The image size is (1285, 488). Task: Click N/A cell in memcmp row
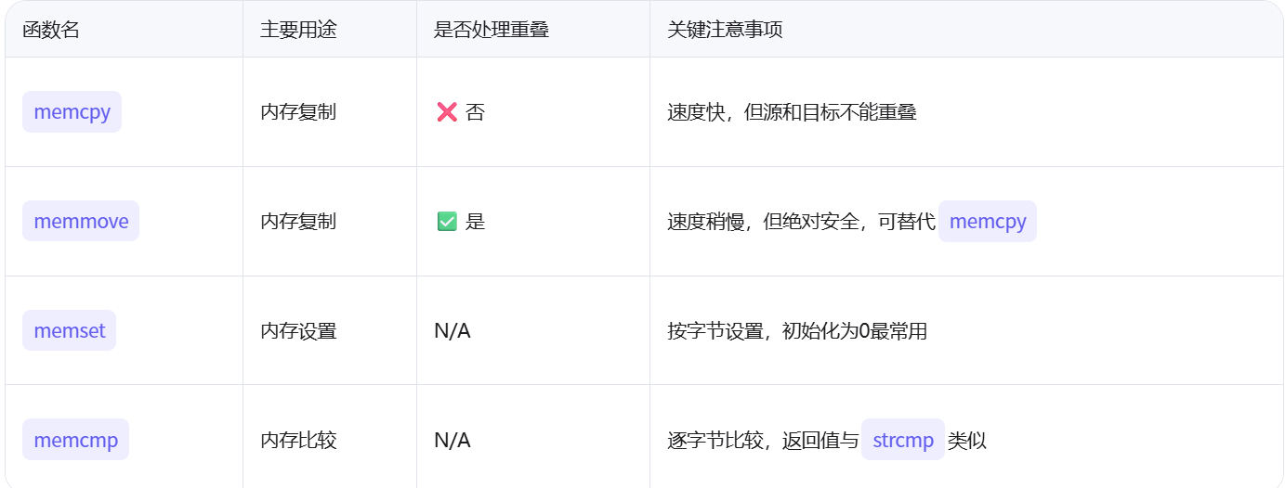point(452,440)
